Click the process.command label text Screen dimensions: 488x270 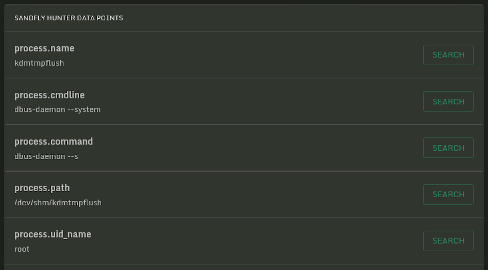point(54,141)
